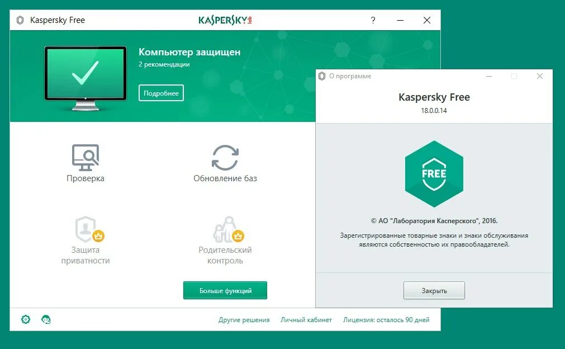Open settings via the gear icon
565x349 pixels.
click(x=26, y=319)
